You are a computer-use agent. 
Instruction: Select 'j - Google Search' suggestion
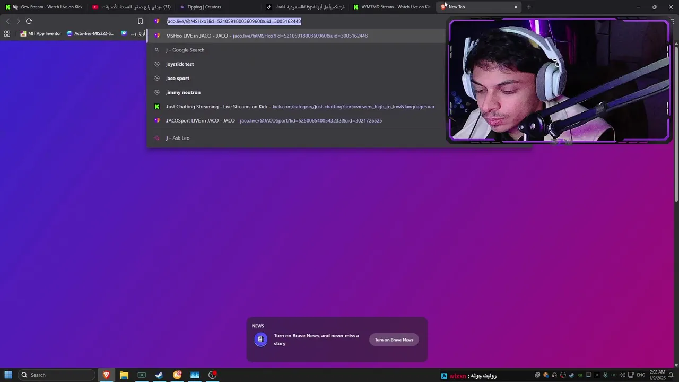[297, 50]
